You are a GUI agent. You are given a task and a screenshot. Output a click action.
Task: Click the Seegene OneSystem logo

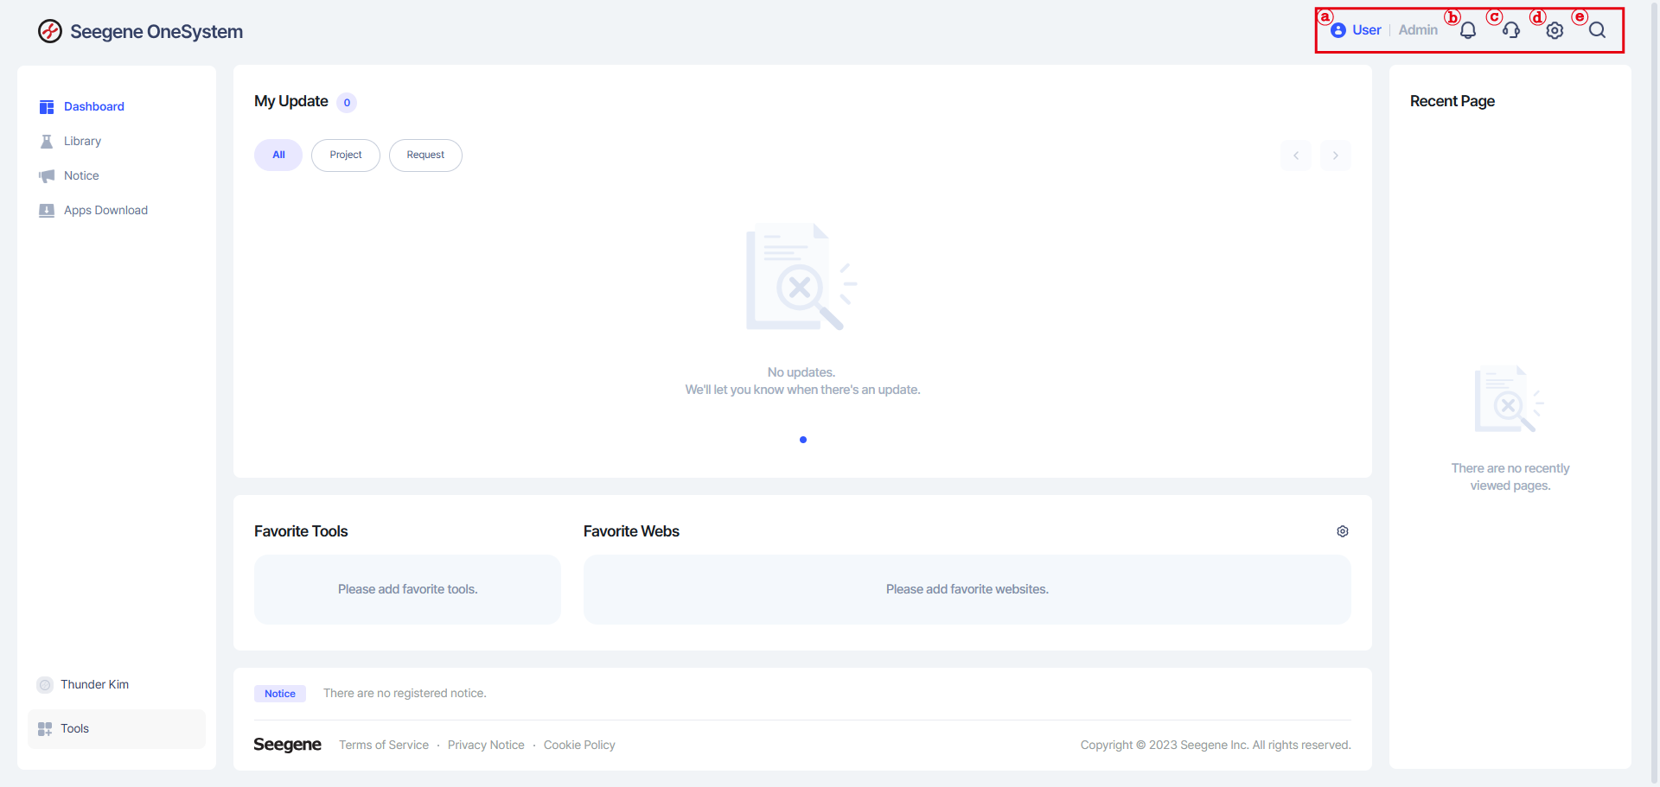click(140, 32)
